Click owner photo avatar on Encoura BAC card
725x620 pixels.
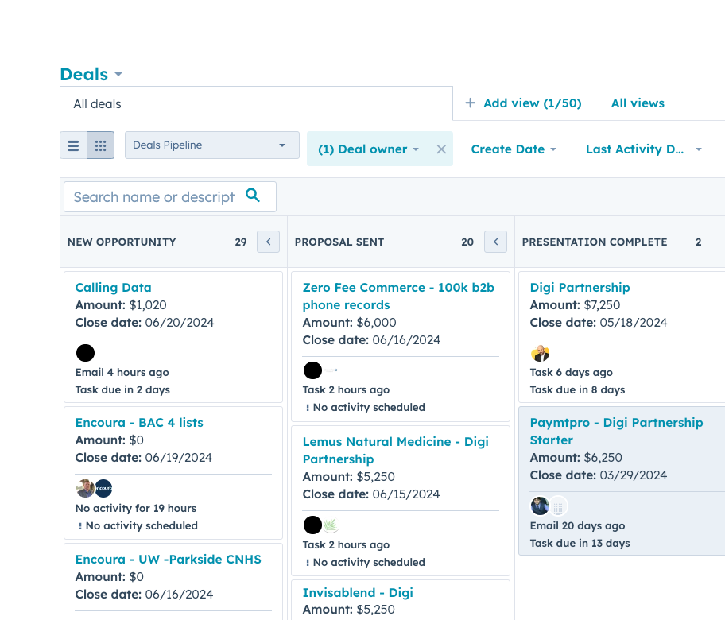(85, 488)
